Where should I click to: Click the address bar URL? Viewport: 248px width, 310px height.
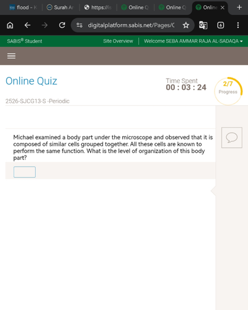click(x=131, y=25)
